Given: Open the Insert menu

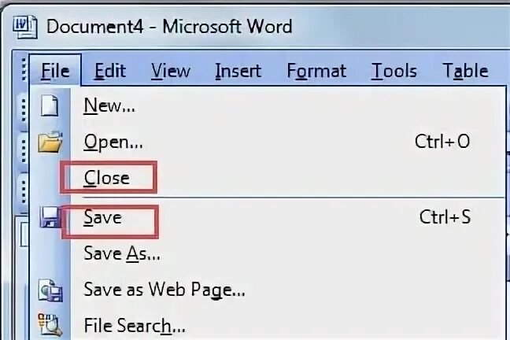Looking at the screenshot, I should tap(238, 71).
